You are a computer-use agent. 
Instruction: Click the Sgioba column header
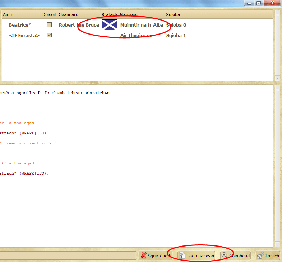173,15
